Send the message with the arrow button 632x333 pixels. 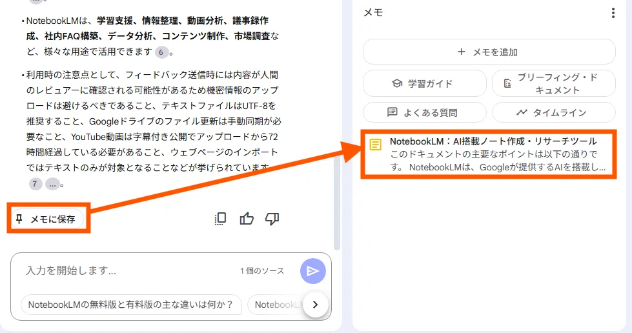pos(313,271)
